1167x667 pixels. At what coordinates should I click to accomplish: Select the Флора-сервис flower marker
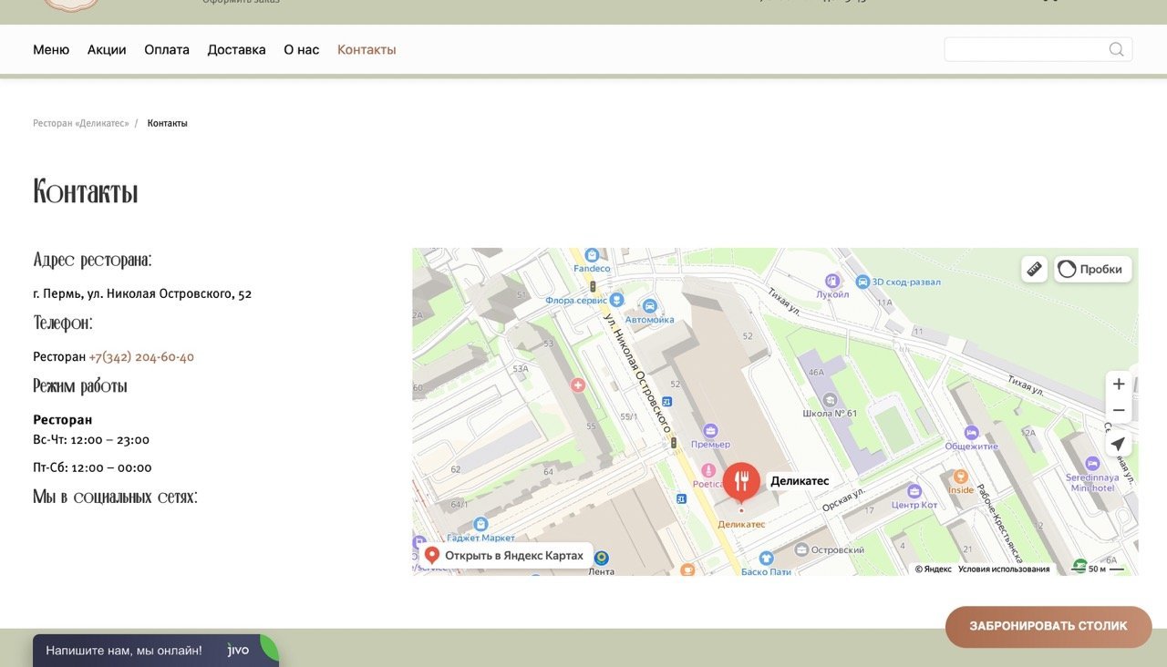[616, 299]
